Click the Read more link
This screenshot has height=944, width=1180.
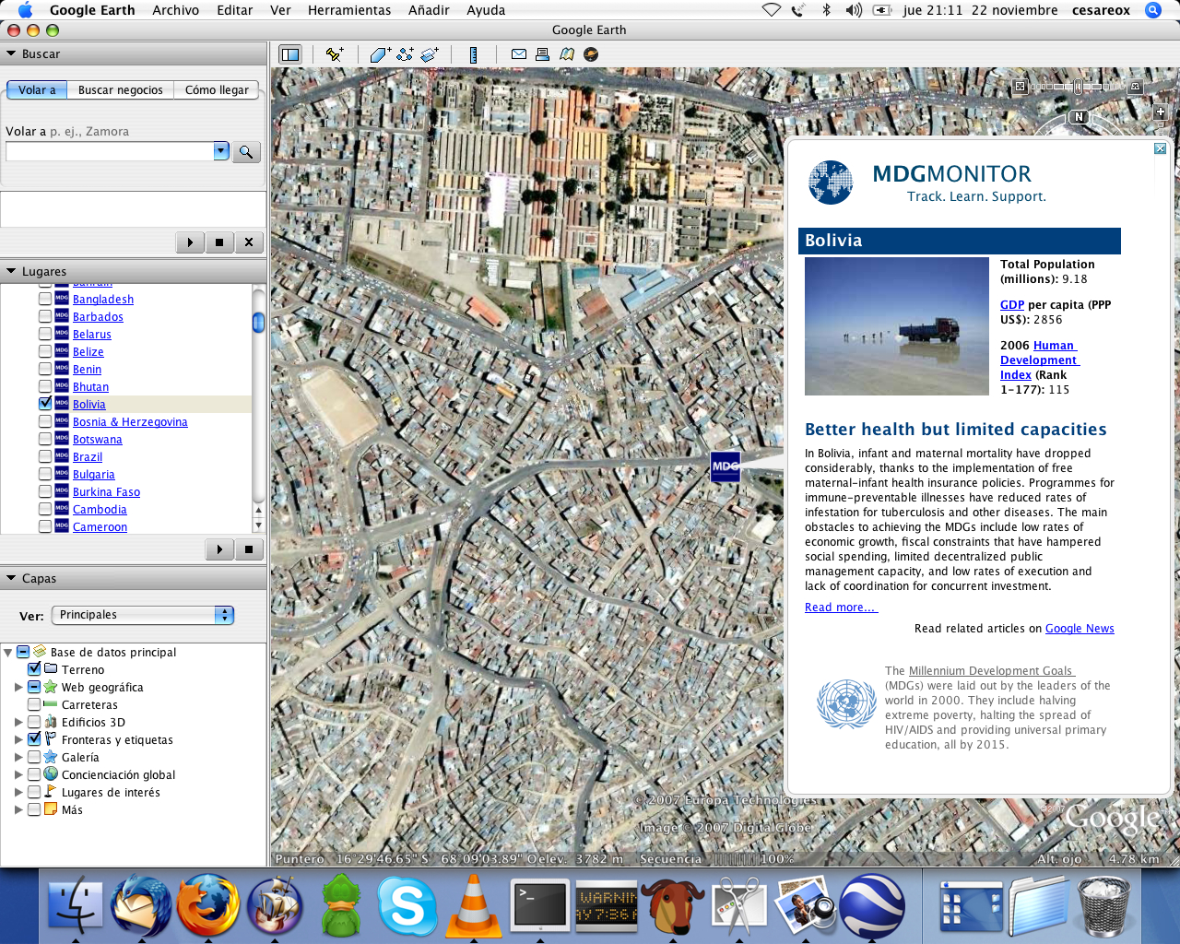pos(841,608)
